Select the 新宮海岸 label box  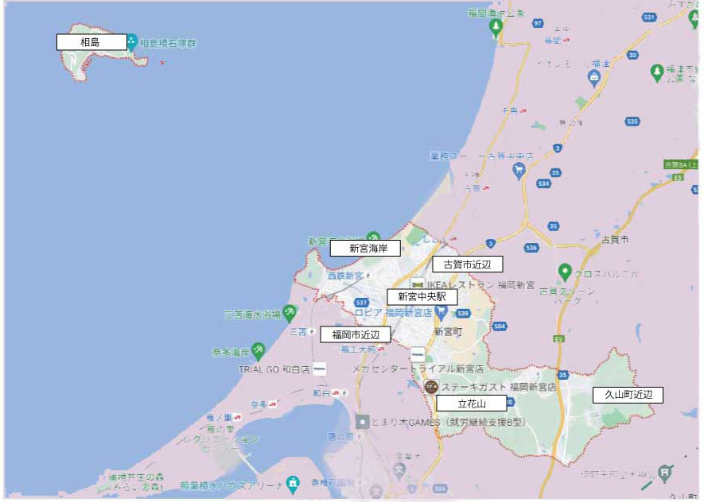pos(365,248)
